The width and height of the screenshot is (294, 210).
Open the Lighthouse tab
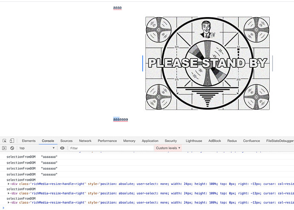point(194,141)
